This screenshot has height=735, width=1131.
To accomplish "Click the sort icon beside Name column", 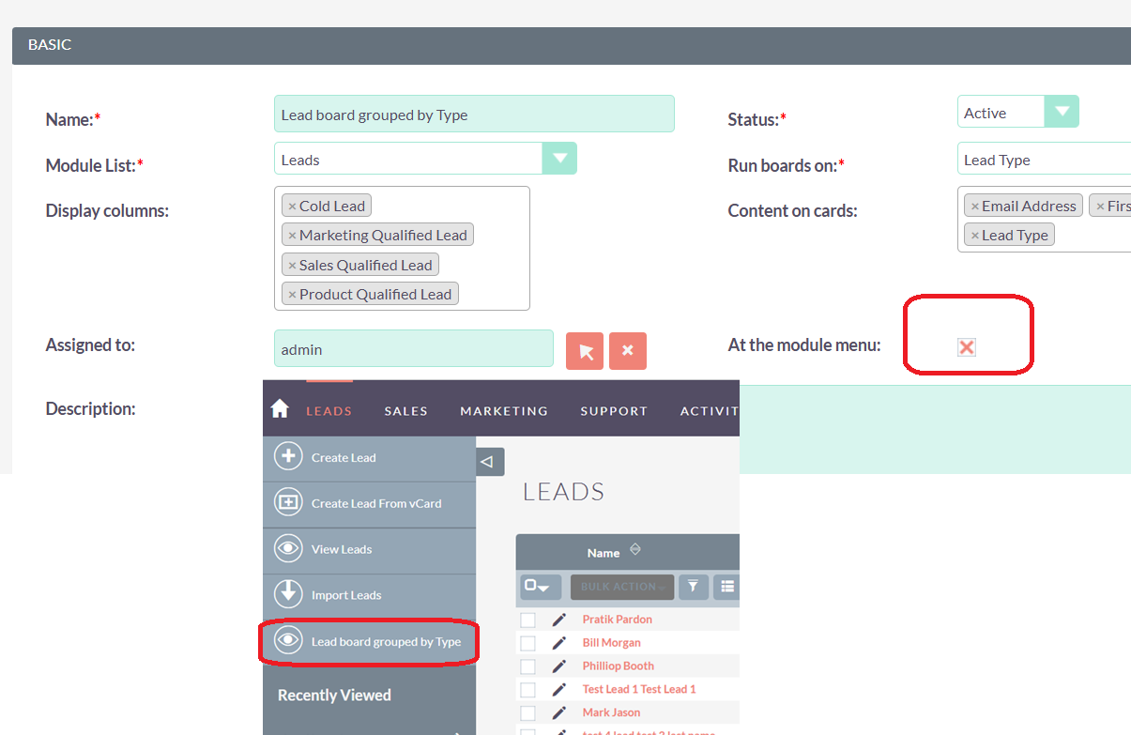I will 634,550.
